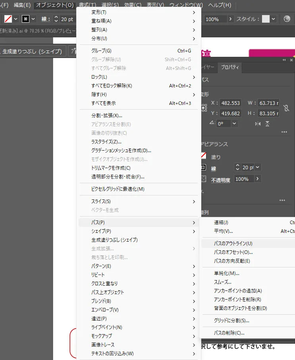Click the flip vertical icon in Properties

pos(268,124)
